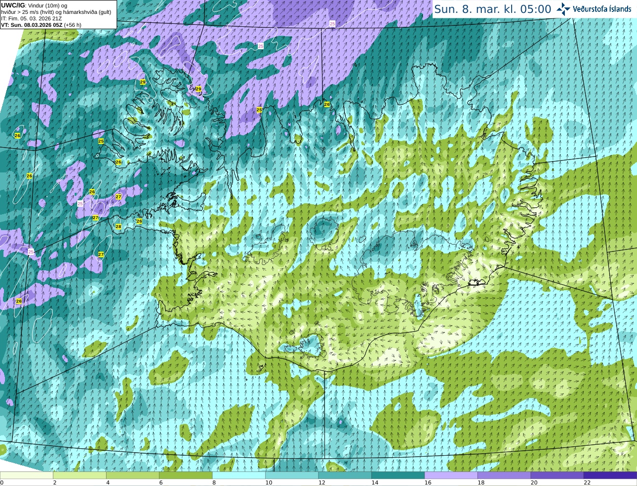
Task: Click the legend scale value 22
Action: (x=587, y=483)
